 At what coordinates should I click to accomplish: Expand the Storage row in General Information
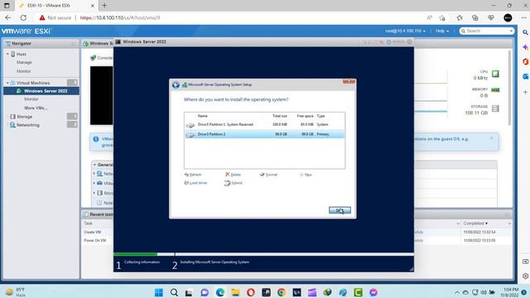[94, 193]
